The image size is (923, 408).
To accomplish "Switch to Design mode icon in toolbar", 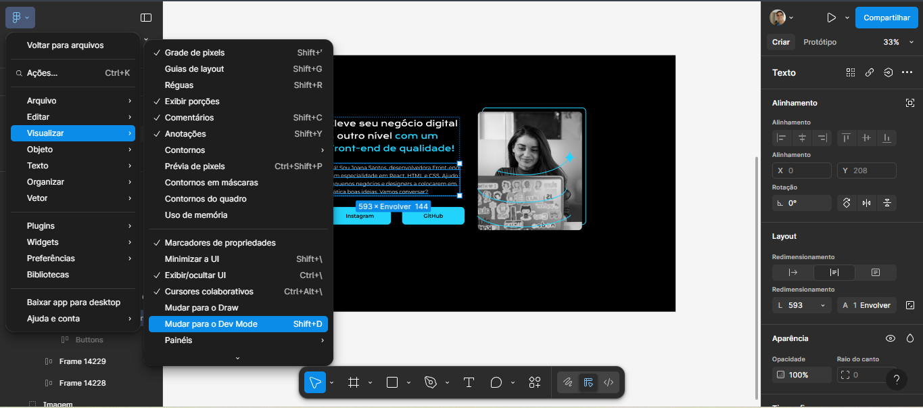I will [x=588, y=382].
